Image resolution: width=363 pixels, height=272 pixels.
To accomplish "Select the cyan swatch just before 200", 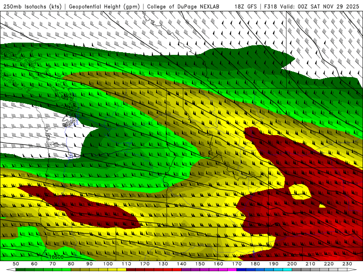I will tap(287, 270).
